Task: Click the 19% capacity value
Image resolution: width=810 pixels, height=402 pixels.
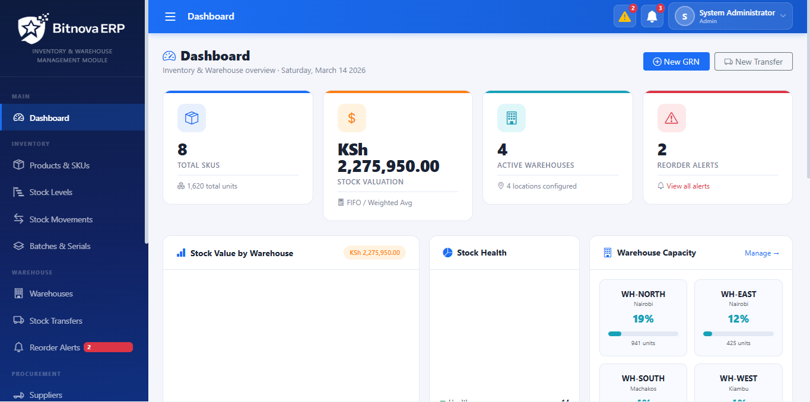Action: pyautogui.click(x=643, y=319)
